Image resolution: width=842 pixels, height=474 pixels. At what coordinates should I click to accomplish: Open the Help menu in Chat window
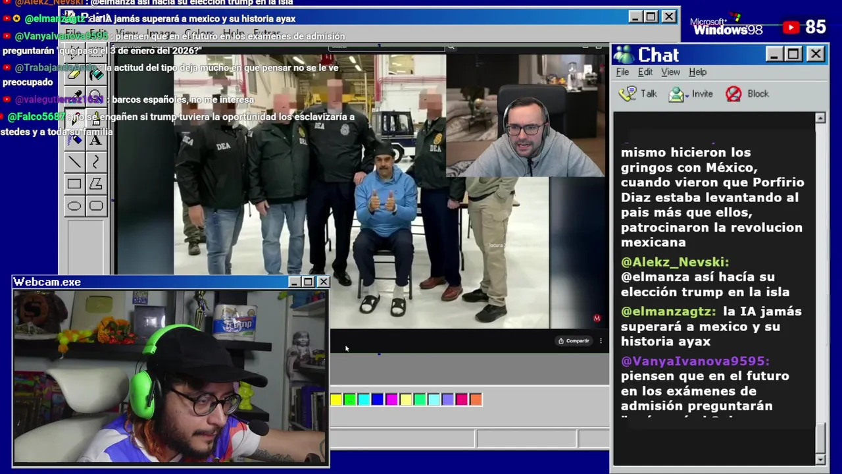[697, 72]
